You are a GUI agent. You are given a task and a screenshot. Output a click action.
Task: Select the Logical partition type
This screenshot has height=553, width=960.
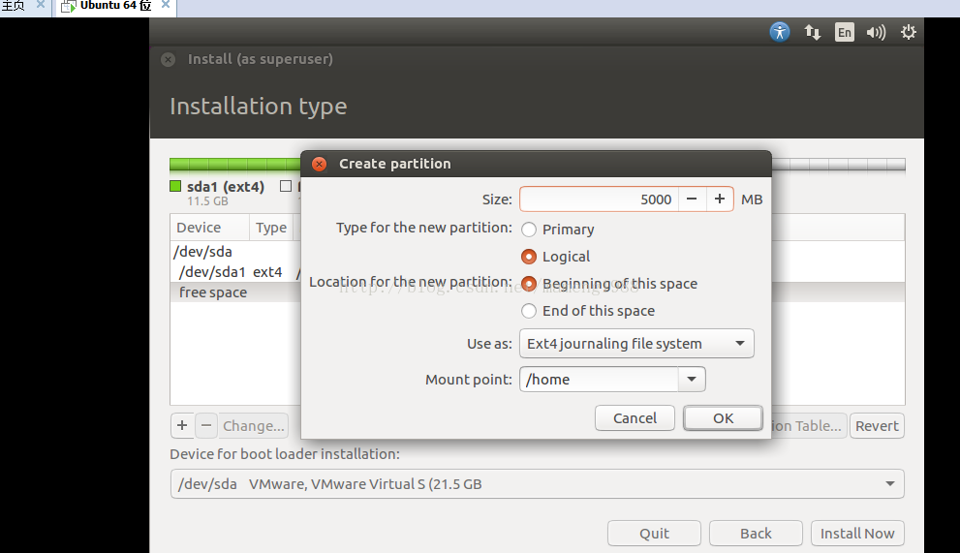point(556,257)
